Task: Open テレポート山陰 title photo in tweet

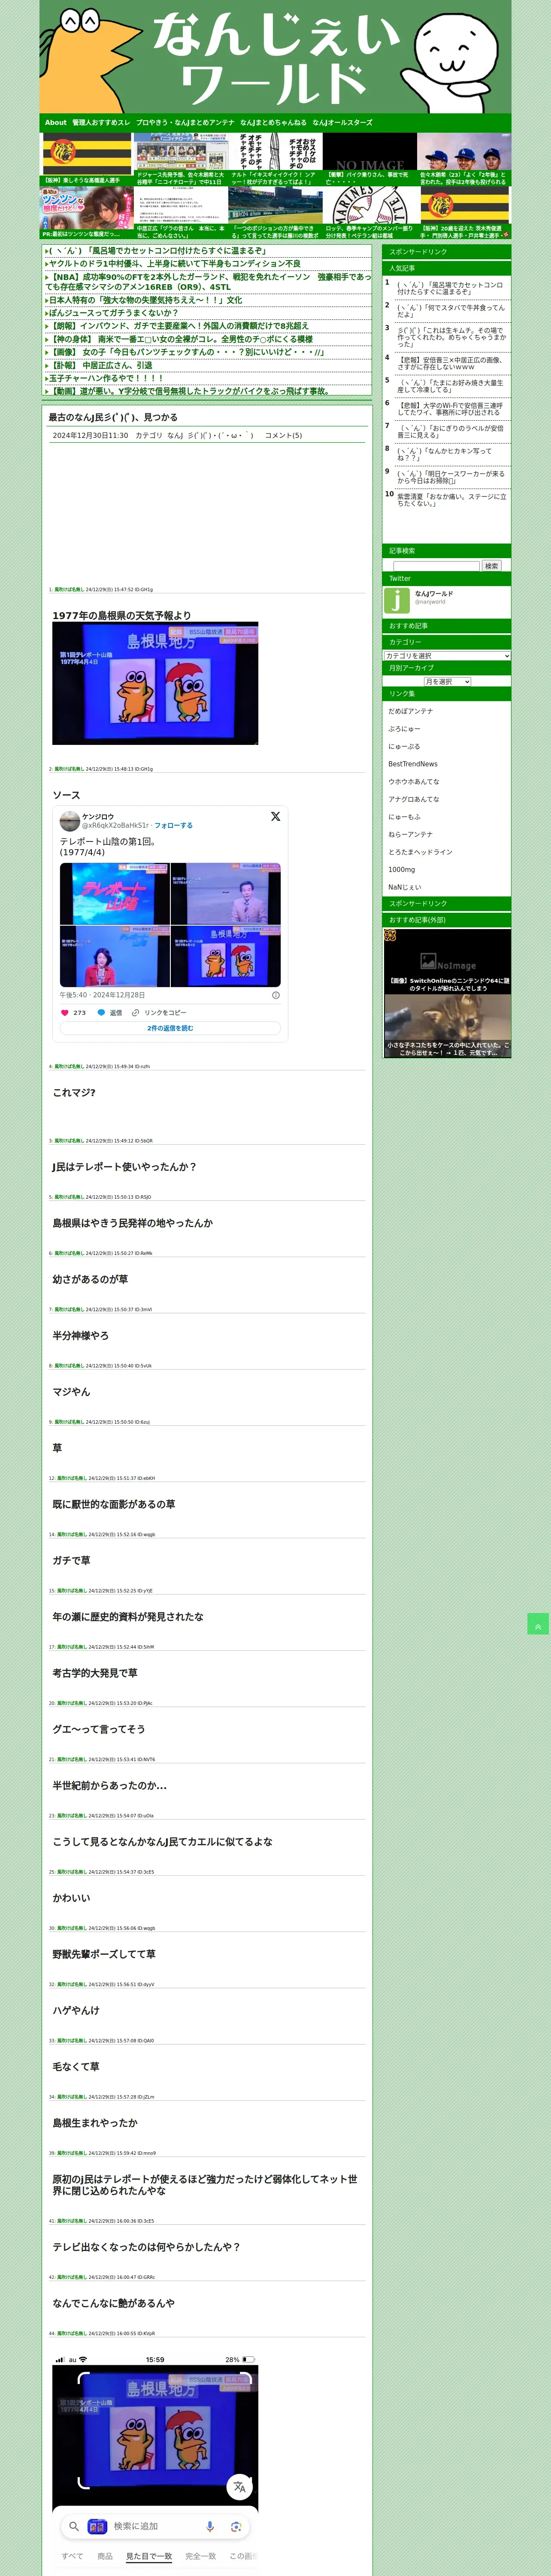Action: 115,894
